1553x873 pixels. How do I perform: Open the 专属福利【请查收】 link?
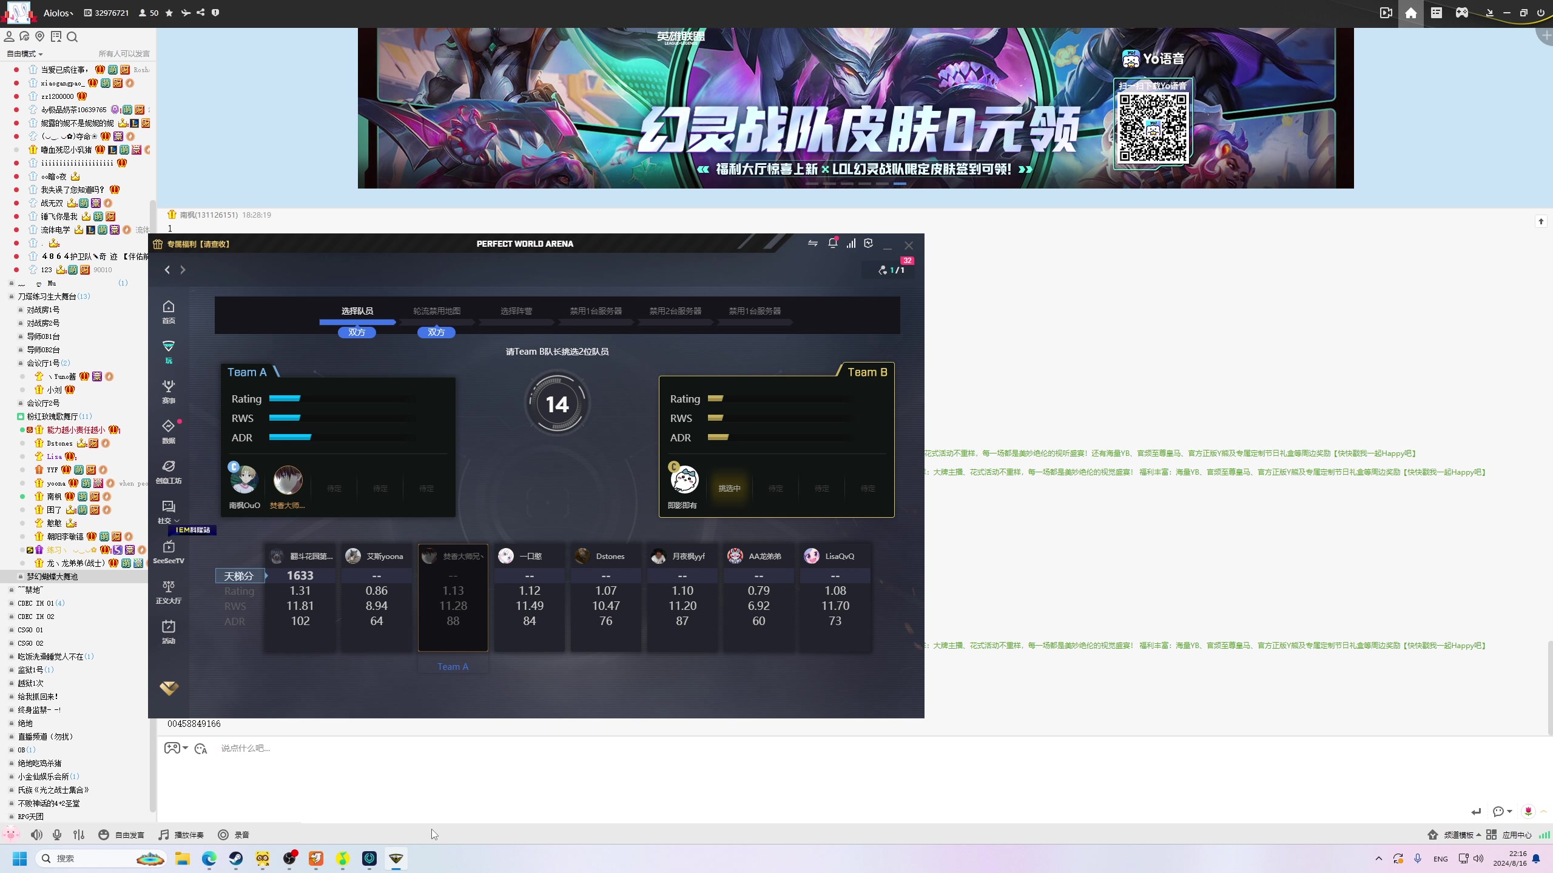192,244
